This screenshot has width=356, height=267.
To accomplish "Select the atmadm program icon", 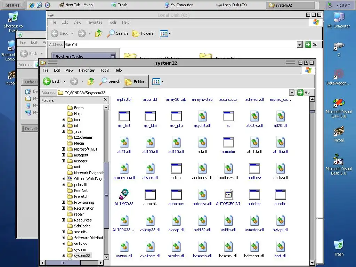I will 228,143.
